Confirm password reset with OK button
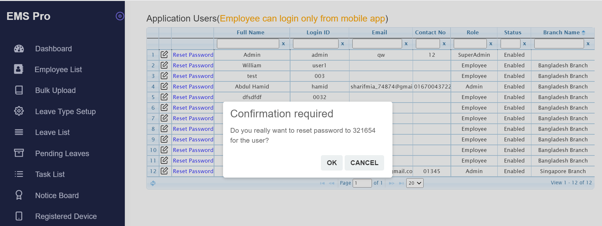 click(332, 163)
